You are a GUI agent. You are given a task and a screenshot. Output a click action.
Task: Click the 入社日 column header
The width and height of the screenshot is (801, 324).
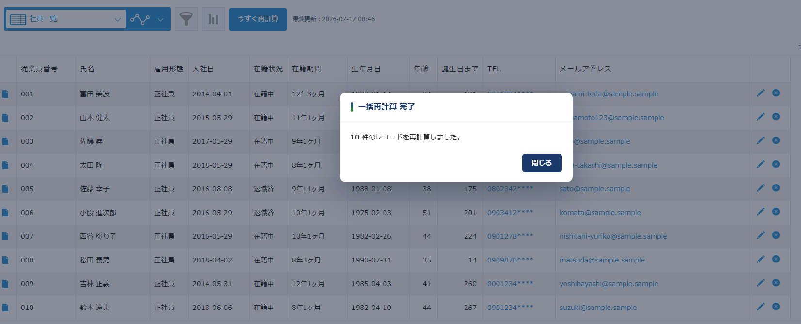point(203,69)
